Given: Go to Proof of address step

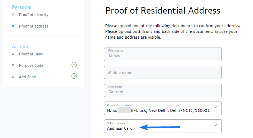Looking at the screenshot, I should [34, 26].
